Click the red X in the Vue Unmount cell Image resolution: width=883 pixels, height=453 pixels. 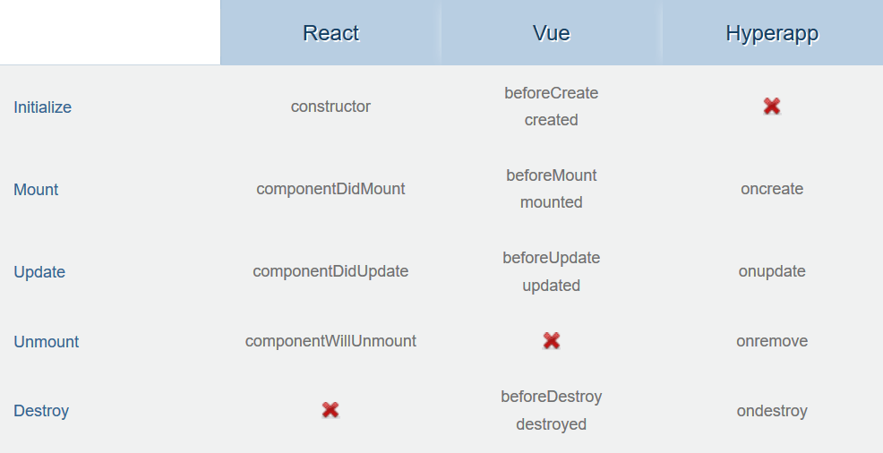click(552, 340)
